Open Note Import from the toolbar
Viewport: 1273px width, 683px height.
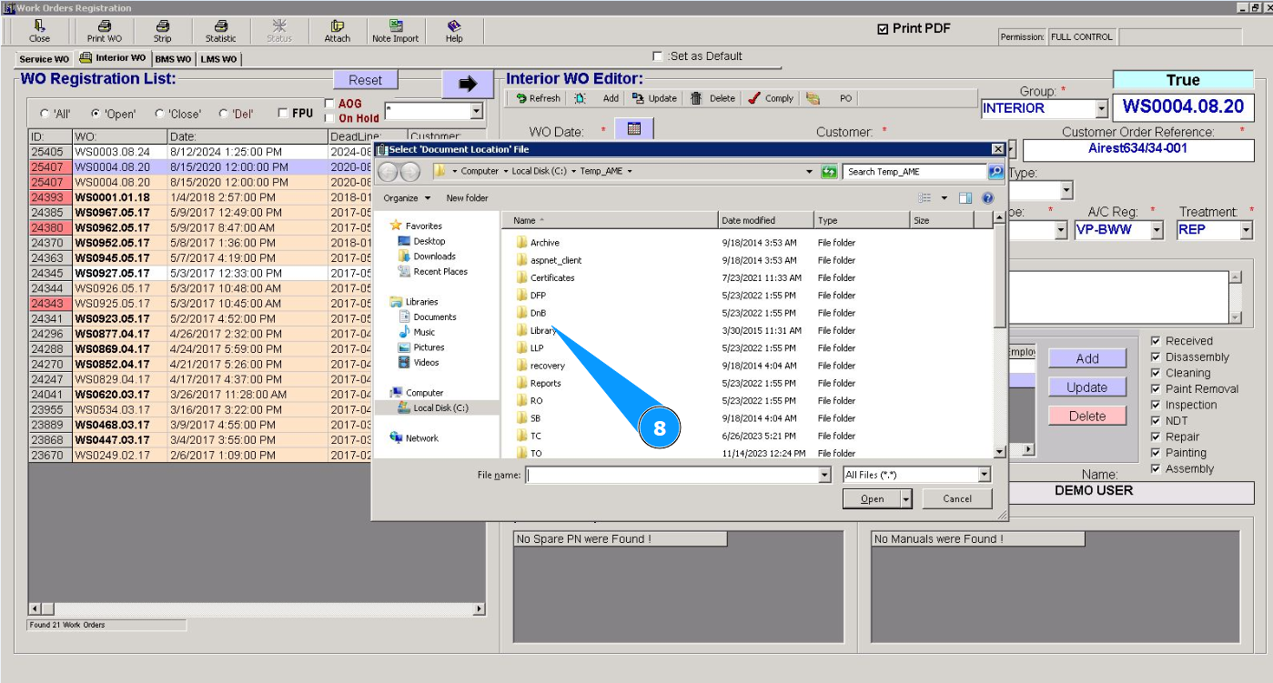coord(395,31)
